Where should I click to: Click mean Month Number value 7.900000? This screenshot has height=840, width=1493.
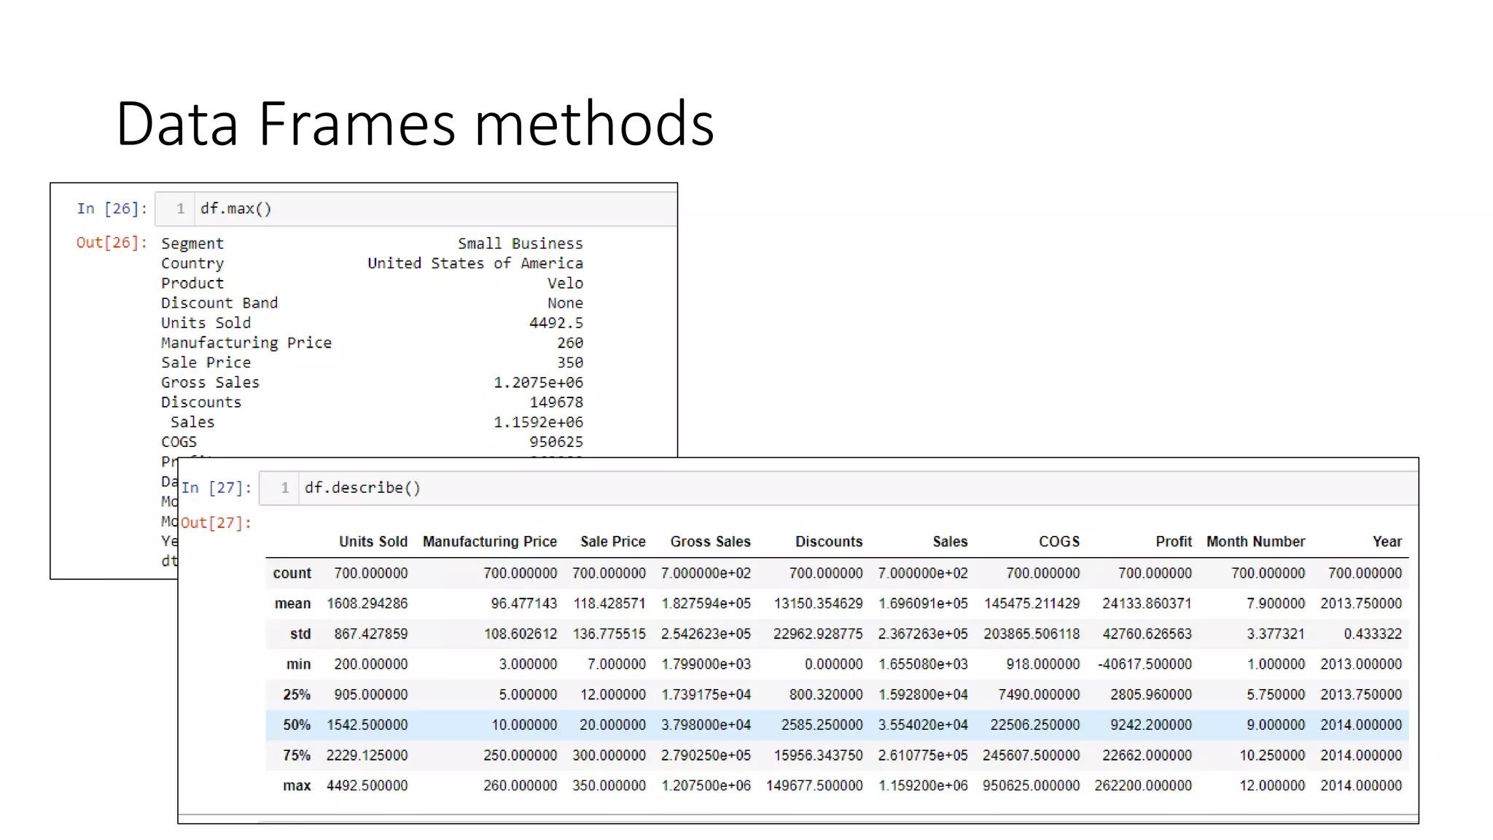(x=1276, y=604)
